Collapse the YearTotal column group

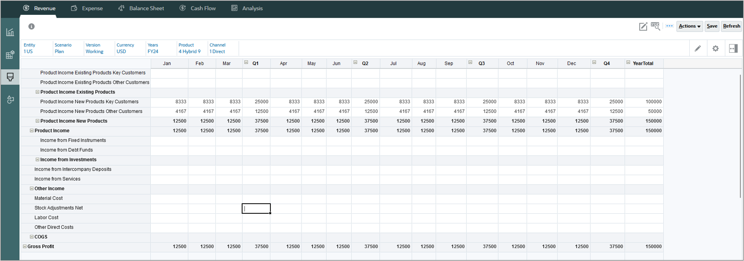pos(629,62)
